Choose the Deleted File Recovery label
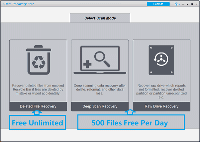The height and width of the screenshot is (142, 200). (x=38, y=106)
